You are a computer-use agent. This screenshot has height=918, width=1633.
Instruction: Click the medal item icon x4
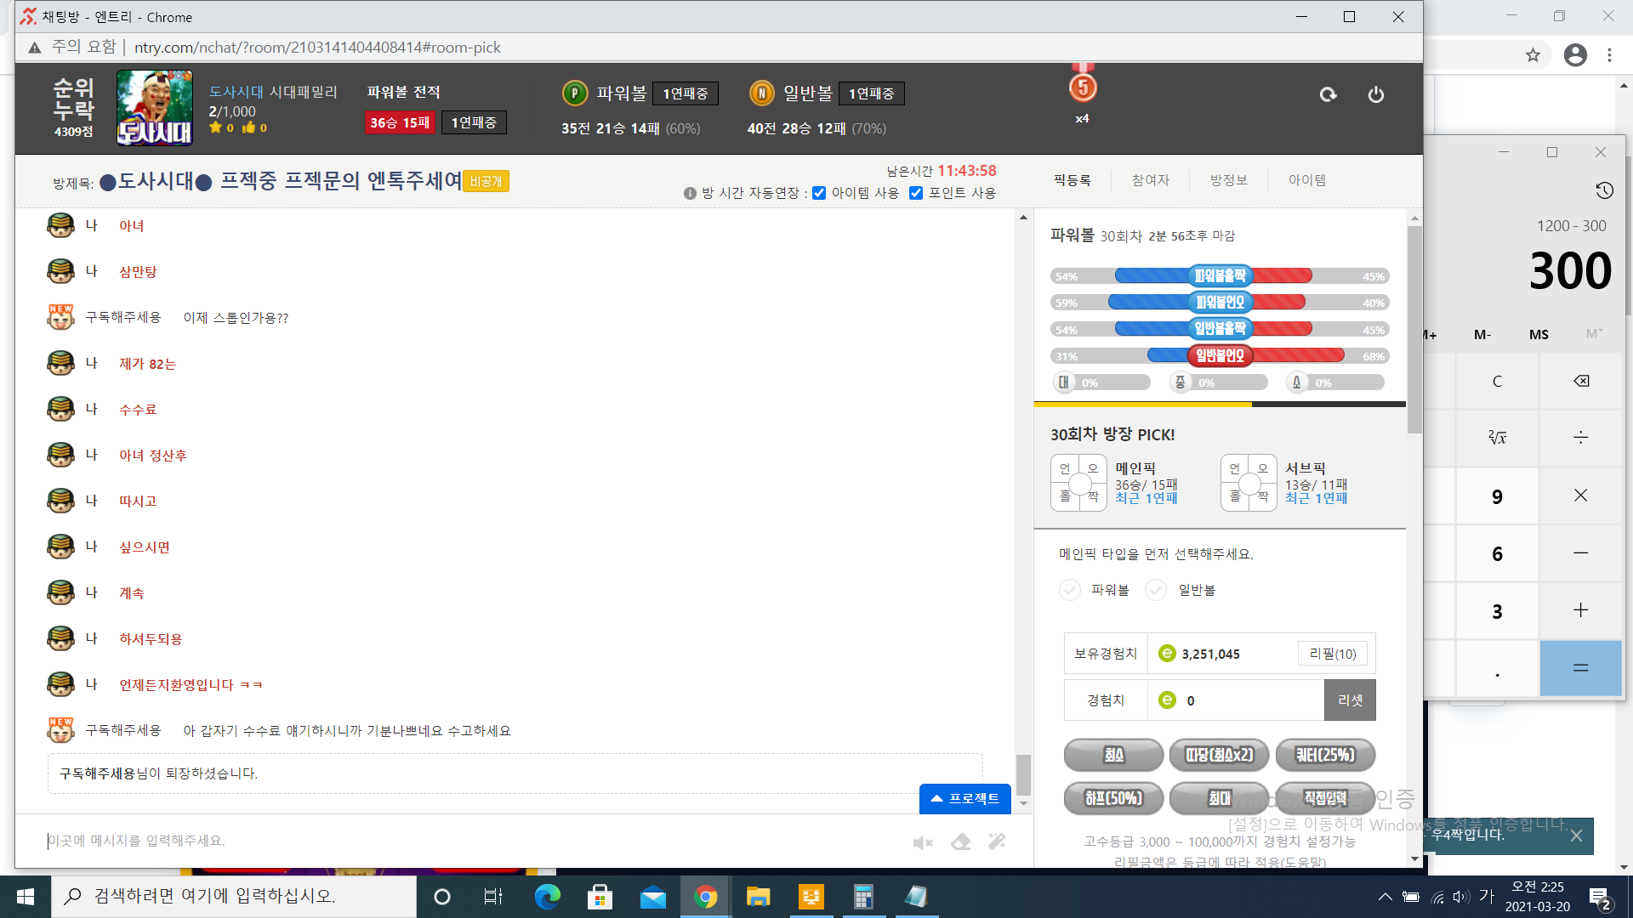pyautogui.click(x=1082, y=87)
